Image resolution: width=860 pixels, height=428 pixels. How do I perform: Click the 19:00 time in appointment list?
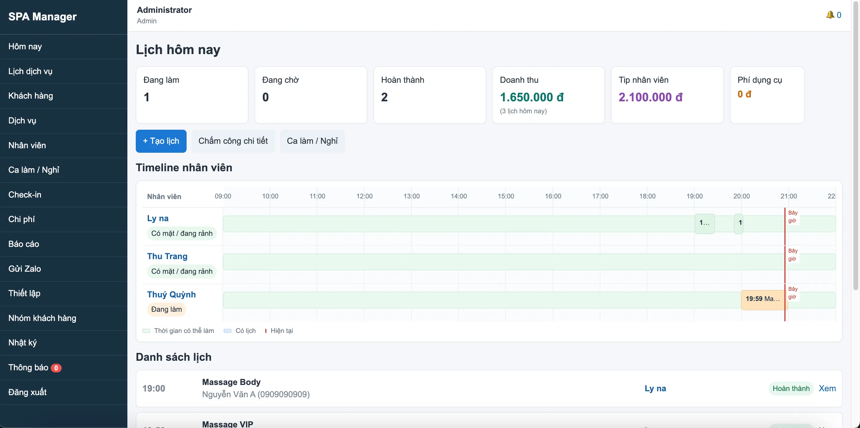click(x=154, y=389)
